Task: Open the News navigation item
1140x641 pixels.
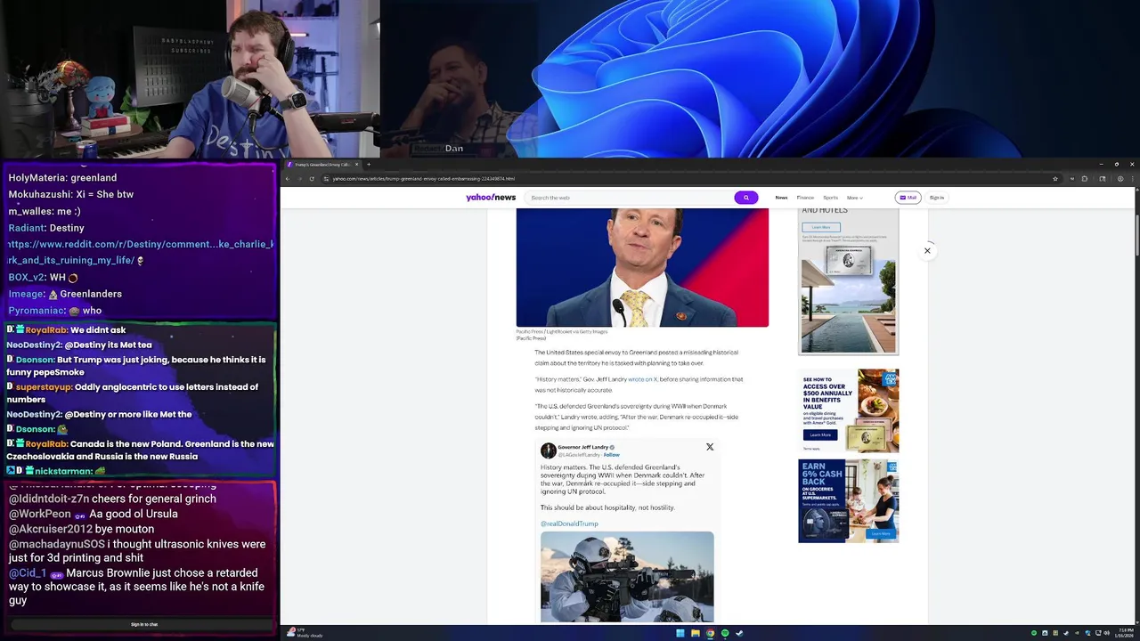Action: [x=781, y=198]
